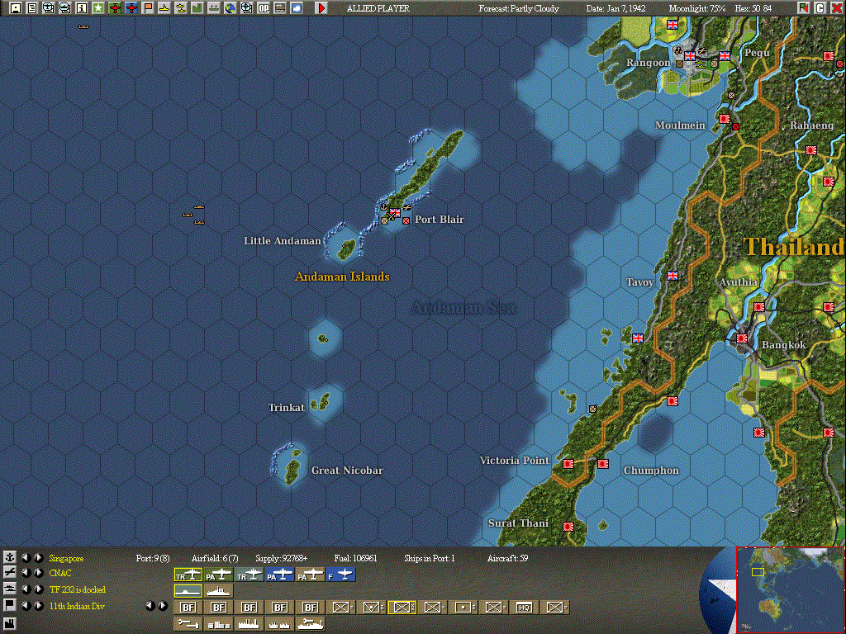Screen dimensions: 846x634
Task: Click the 'C' button at top right
Action: [820, 8]
